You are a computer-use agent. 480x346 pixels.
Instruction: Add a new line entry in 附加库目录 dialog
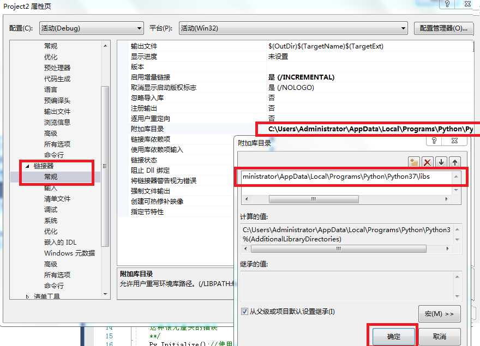(414, 161)
